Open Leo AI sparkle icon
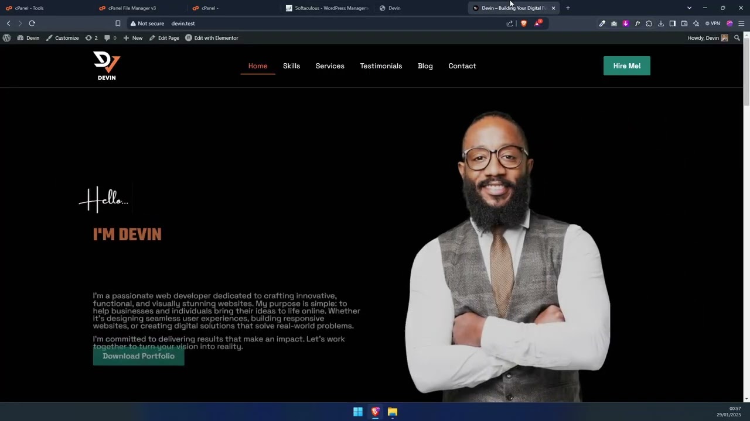Image resolution: width=750 pixels, height=421 pixels. [x=696, y=23]
